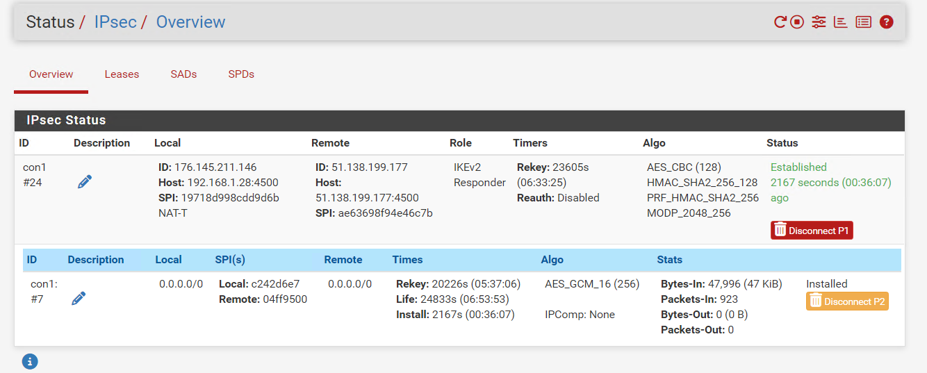Click Rekey: 23605s timer value
927x373 pixels.
point(555,167)
